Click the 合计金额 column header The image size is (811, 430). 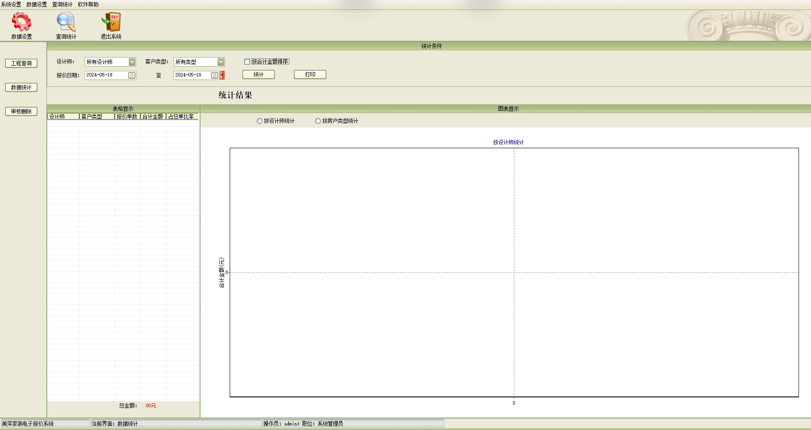click(153, 116)
